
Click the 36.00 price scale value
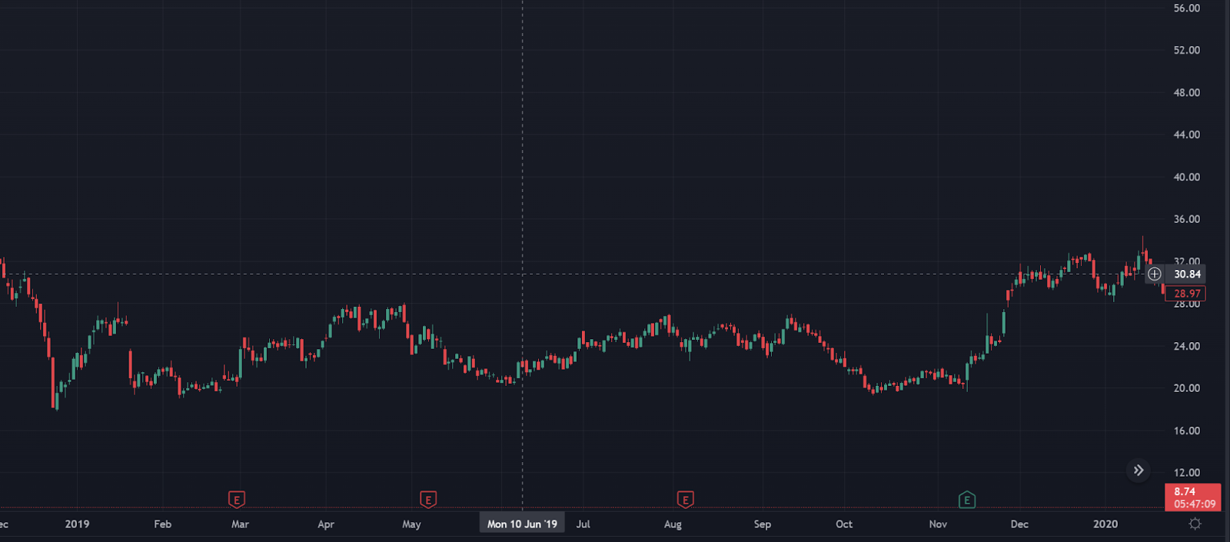tap(1186, 219)
